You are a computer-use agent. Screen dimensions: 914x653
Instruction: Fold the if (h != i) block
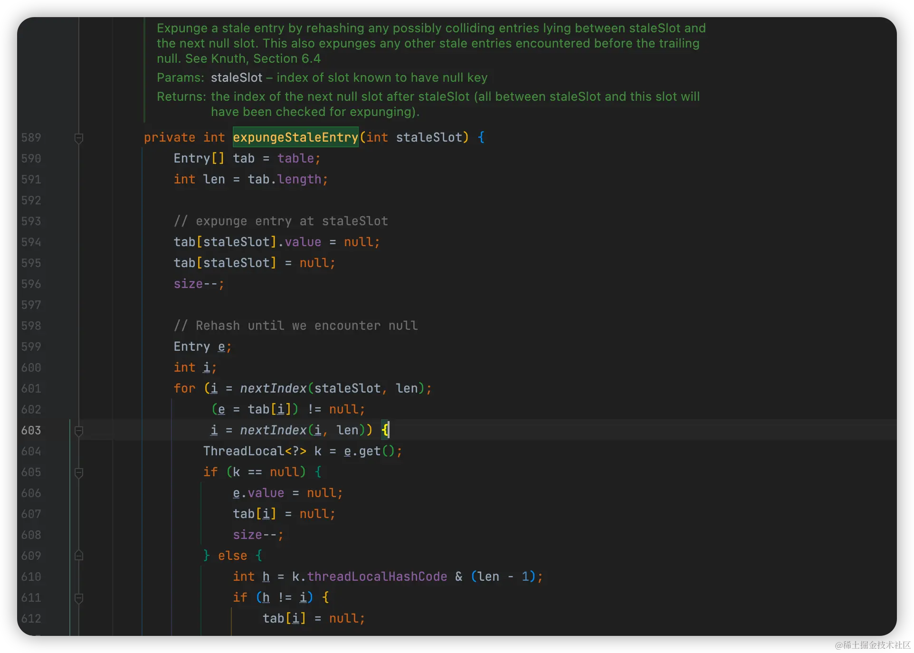tap(79, 598)
